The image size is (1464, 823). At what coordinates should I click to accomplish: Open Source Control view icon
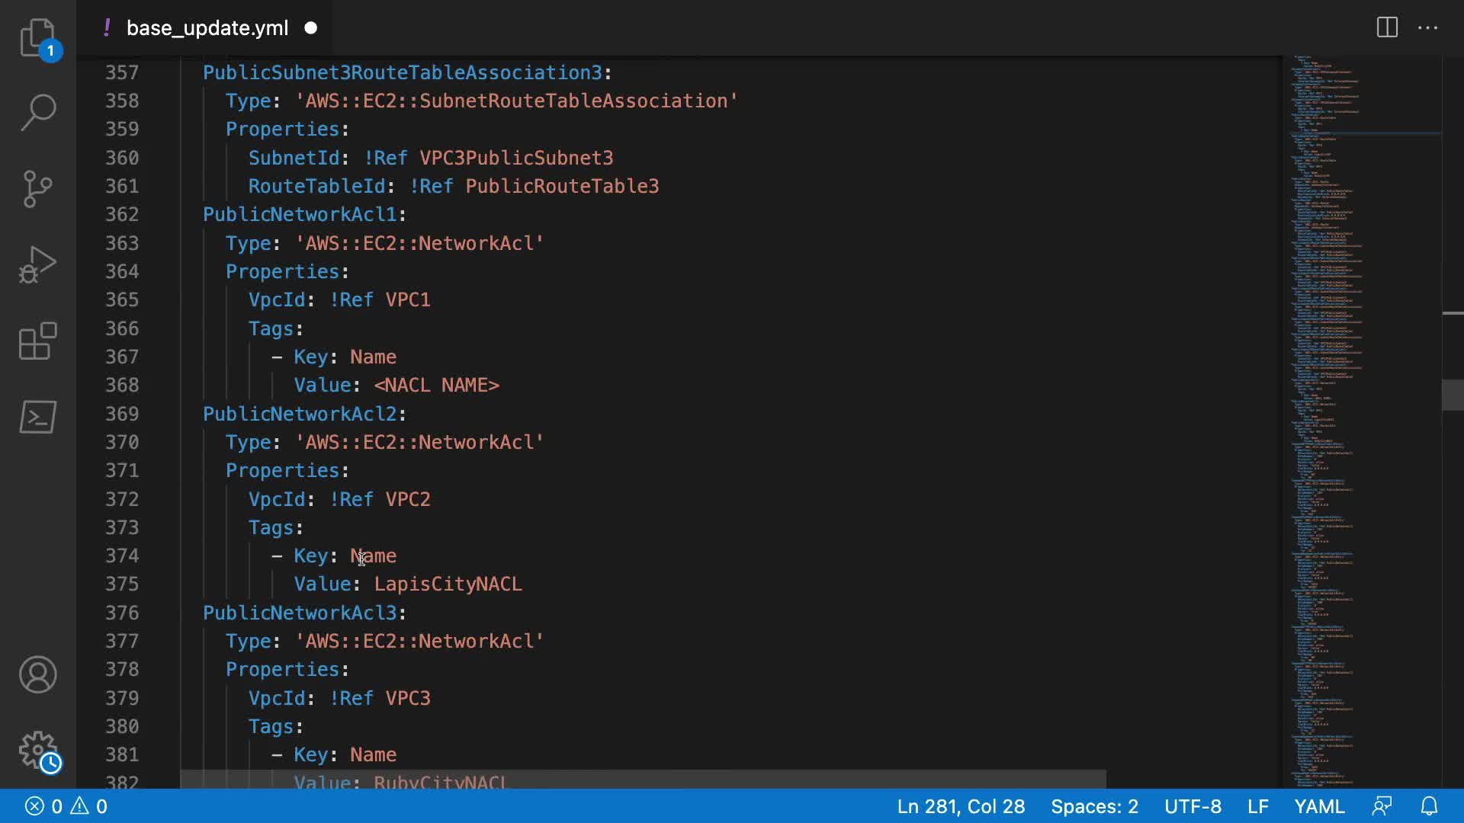(x=37, y=188)
